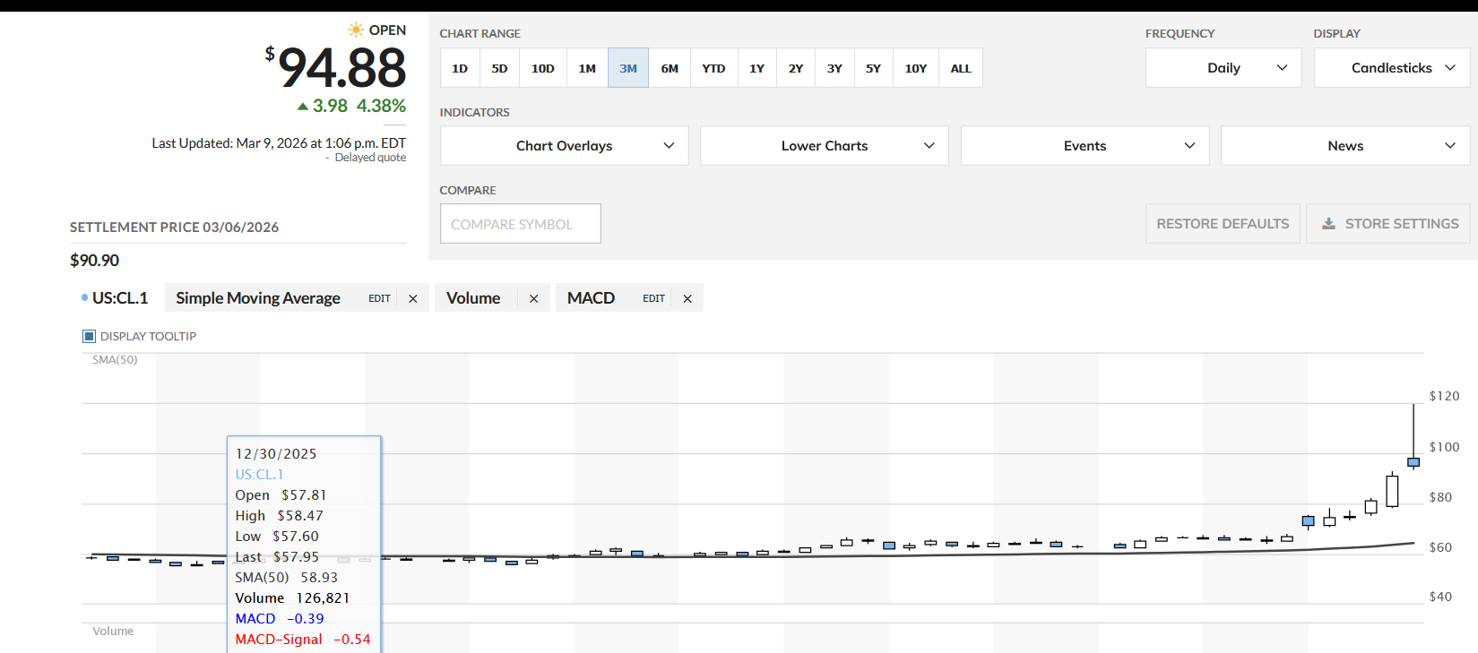Expand the News dropdown

coord(1345,146)
